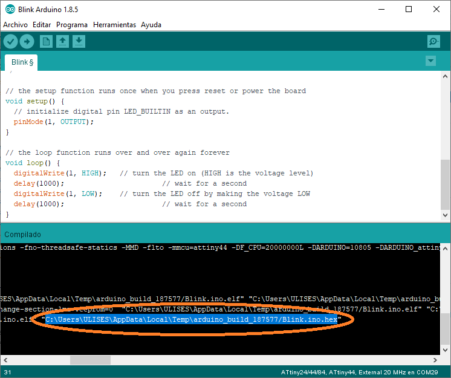Click the console horizontal scroll left arrow
Screen dimensions: 451x378
click(x=5, y=360)
